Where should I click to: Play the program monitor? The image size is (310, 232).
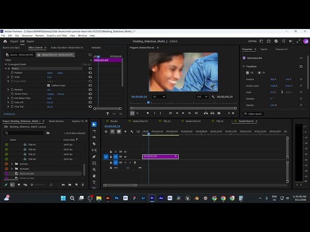tap(183, 113)
